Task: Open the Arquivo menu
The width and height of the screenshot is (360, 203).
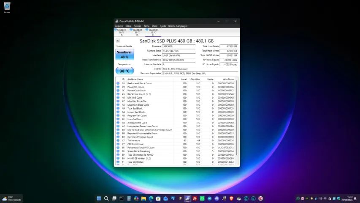Action: tap(119, 26)
